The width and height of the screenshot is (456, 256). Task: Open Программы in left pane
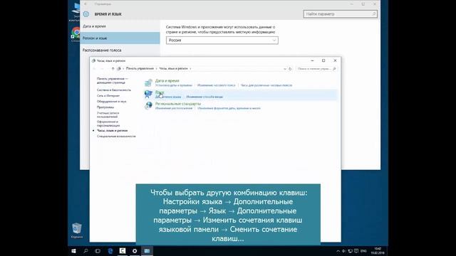click(105, 107)
